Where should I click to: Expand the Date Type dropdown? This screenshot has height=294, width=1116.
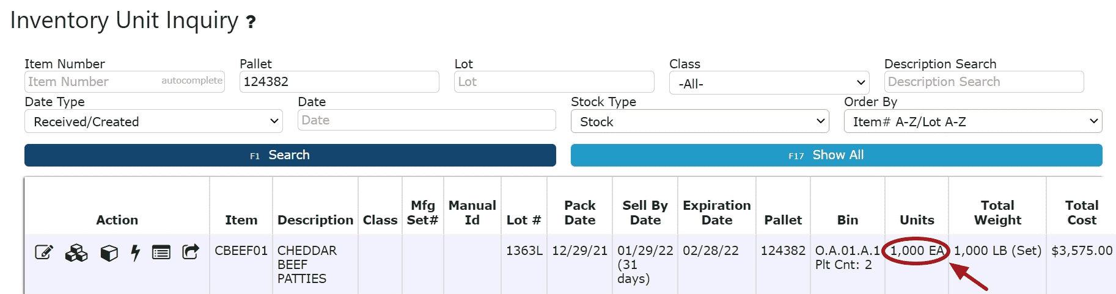click(x=153, y=121)
